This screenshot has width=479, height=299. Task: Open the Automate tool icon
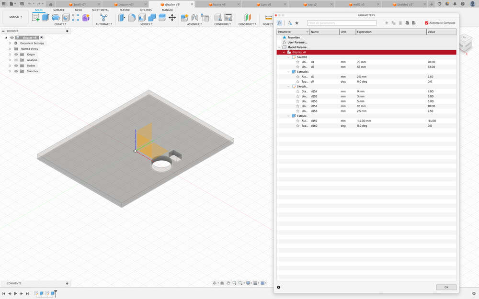point(103,17)
